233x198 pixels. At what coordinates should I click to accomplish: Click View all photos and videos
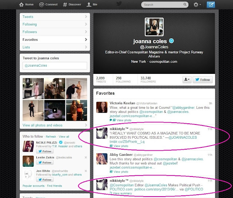pyautogui.click(x=42, y=125)
